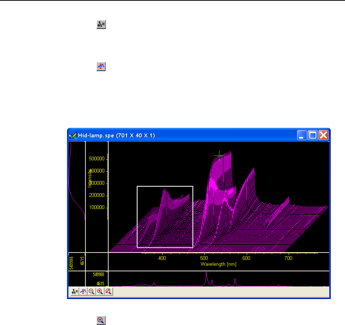The height and width of the screenshot is (325, 345).
Task: Click the Hid-lamp.spe (701 X 40 X 1) title text
Action: click(x=116, y=136)
